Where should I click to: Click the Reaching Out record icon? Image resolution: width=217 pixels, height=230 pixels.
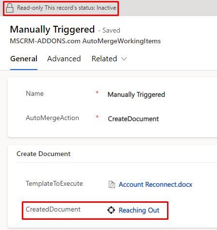pyautogui.click(x=111, y=210)
